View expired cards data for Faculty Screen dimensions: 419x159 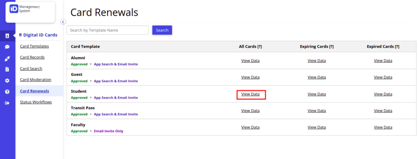383,127
